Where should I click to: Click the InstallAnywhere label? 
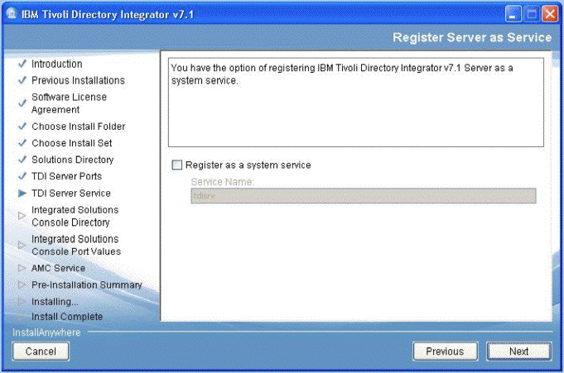coord(46,332)
